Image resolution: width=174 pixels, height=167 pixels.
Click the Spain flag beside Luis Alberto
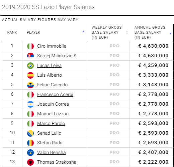click(x=30, y=75)
